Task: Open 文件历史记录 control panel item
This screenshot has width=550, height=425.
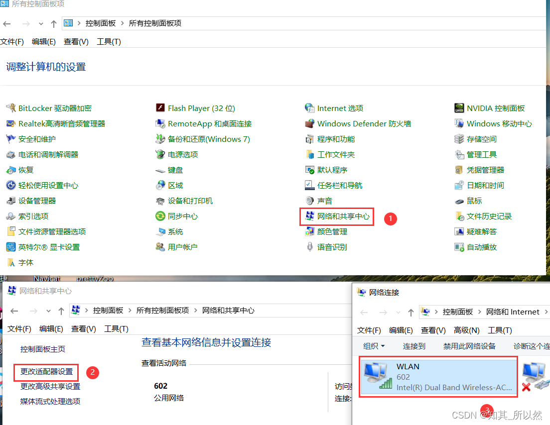Action: coord(483,216)
